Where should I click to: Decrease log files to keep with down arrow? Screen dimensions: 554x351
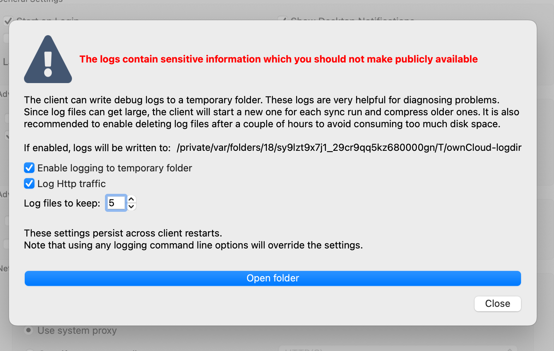click(x=131, y=207)
